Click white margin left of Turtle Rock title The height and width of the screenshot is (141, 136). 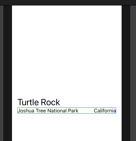(15, 102)
